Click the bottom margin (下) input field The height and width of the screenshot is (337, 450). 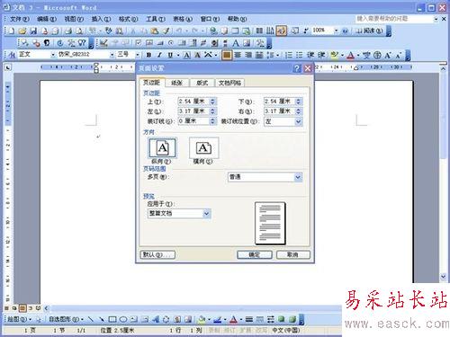(x=280, y=102)
